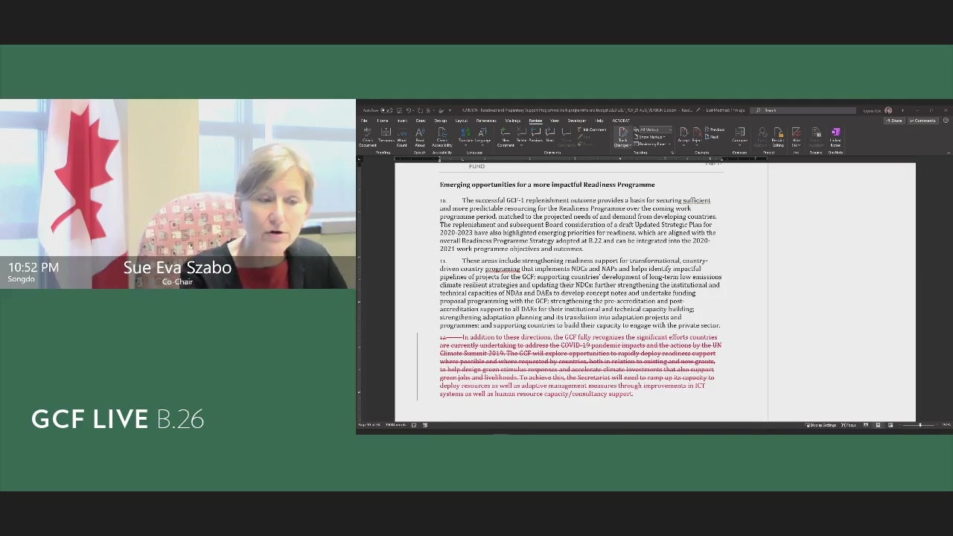Click in the Word Search box
953x536 pixels.
pyautogui.click(x=803, y=110)
